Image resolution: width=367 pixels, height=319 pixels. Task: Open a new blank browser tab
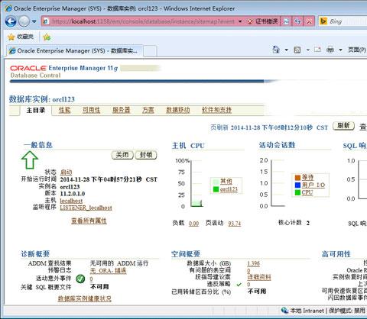[150, 51]
